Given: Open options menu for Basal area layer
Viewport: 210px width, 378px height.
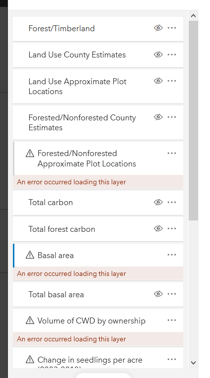Looking at the screenshot, I should click(172, 255).
